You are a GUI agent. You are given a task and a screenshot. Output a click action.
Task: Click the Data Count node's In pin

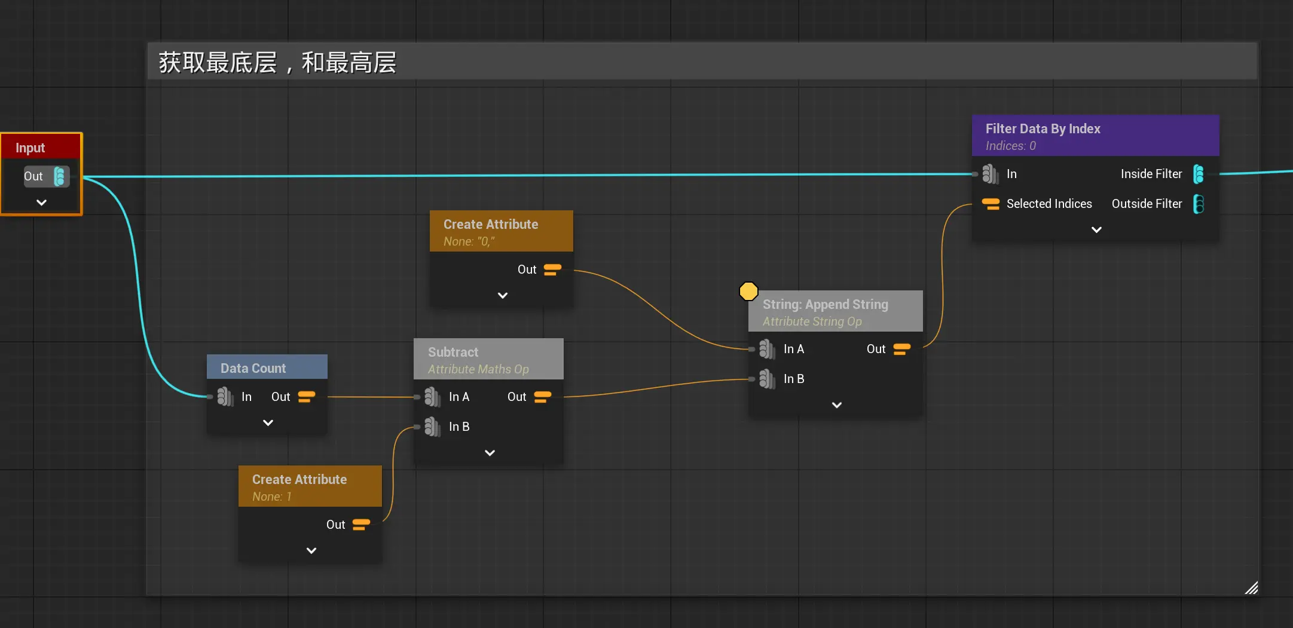click(225, 397)
